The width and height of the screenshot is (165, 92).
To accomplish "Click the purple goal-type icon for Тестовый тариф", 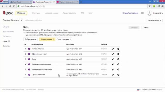I will 29,49.
